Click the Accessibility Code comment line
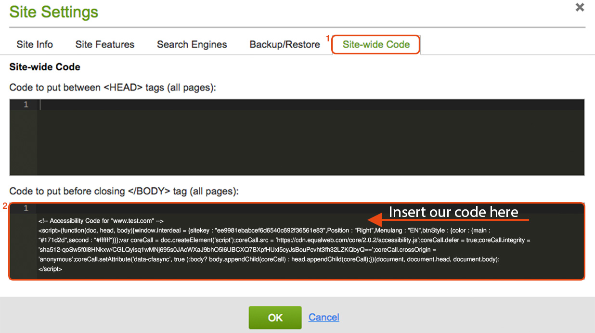 [101, 220]
